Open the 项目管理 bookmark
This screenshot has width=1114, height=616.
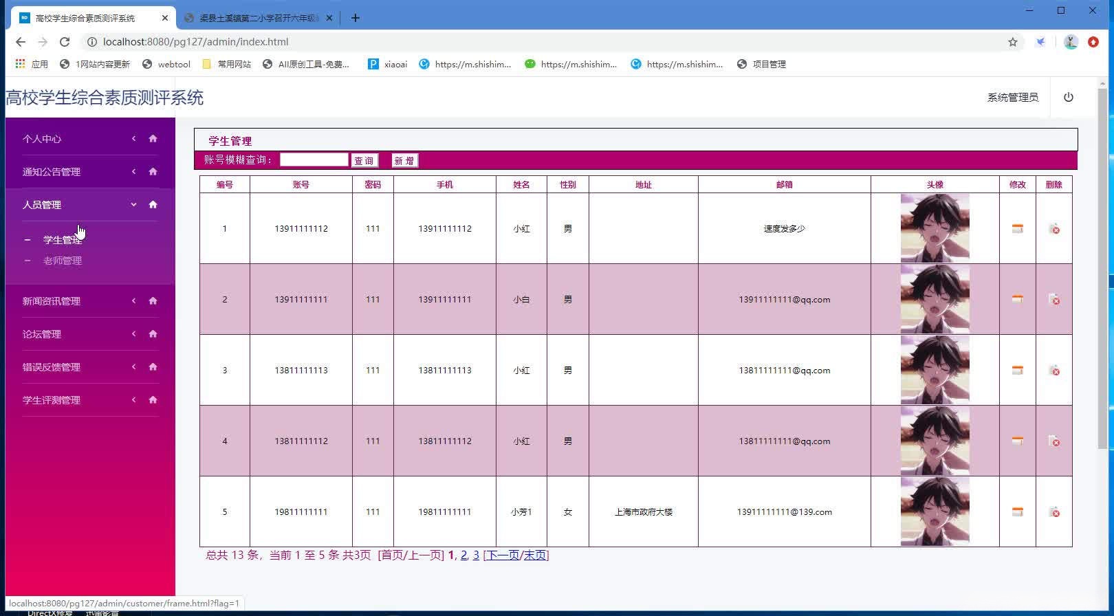tap(761, 64)
